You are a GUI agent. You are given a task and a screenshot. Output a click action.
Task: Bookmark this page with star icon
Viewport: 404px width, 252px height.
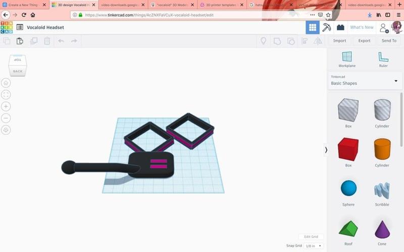click(x=328, y=15)
